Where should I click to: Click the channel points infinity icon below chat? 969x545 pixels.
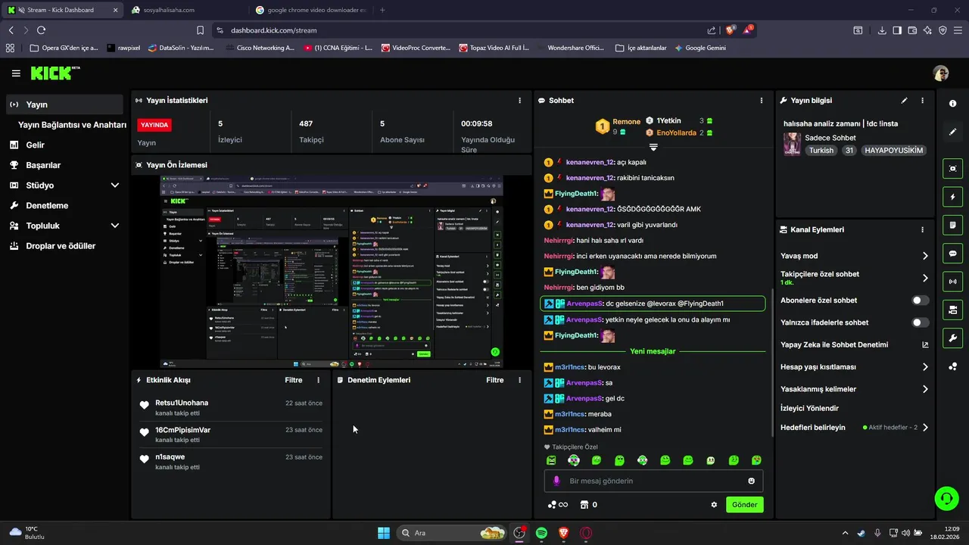point(558,505)
